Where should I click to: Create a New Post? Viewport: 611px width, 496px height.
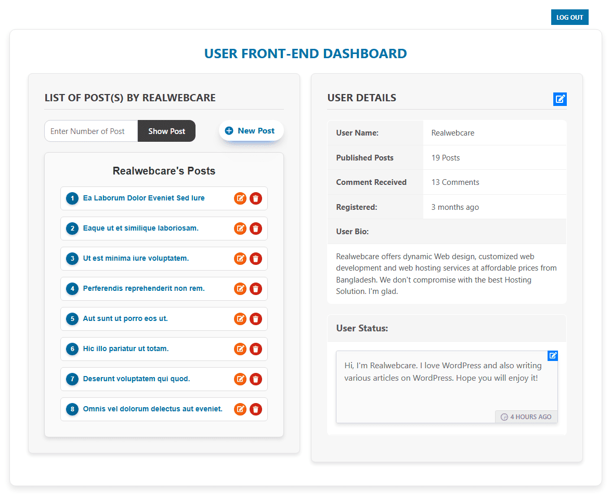pos(251,131)
